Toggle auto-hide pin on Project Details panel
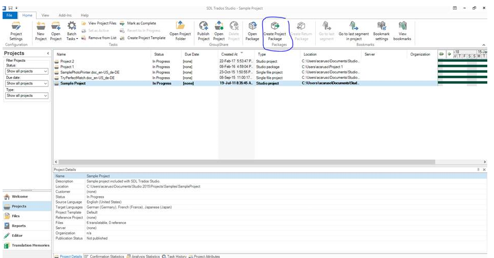The width and height of the screenshot is (494, 258). 478,170
